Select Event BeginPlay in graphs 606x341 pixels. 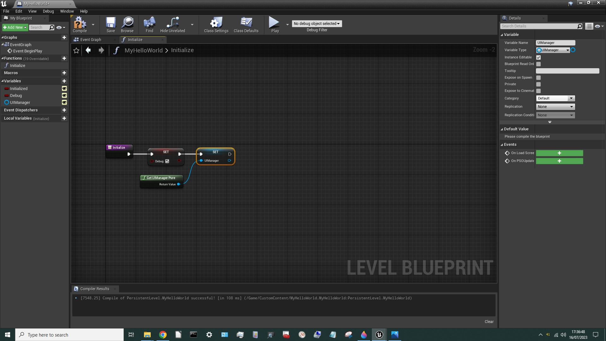pos(27,51)
